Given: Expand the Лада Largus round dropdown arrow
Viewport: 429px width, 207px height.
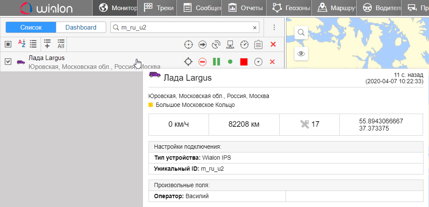Looking at the screenshot, I should click(258, 62).
